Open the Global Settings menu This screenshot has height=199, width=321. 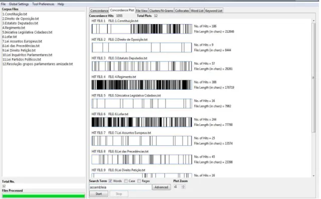(19, 4)
